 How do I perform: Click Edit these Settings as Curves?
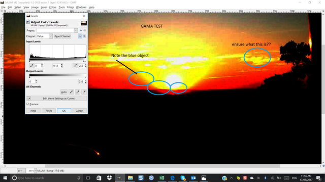pyautogui.click(x=56, y=99)
